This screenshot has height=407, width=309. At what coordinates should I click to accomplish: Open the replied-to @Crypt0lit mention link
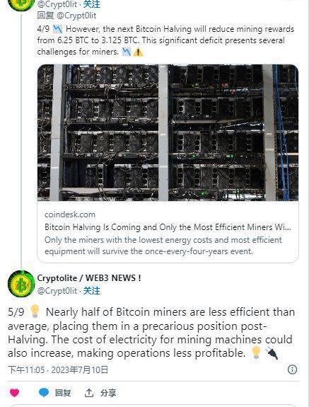tap(76, 16)
